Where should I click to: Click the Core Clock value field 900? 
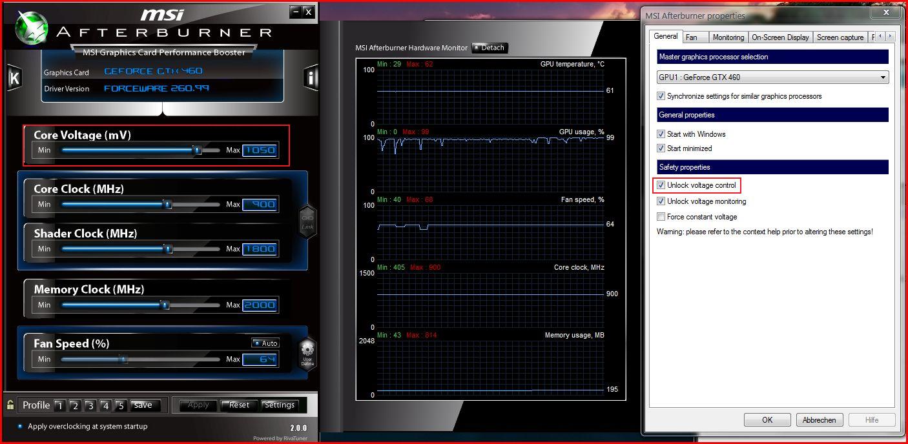click(x=260, y=205)
